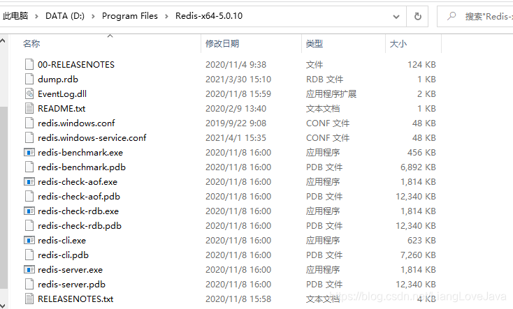Image resolution: width=513 pixels, height=309 pixels.
Task: Expand the chevron after 此电脑
Action: [36, 16]
